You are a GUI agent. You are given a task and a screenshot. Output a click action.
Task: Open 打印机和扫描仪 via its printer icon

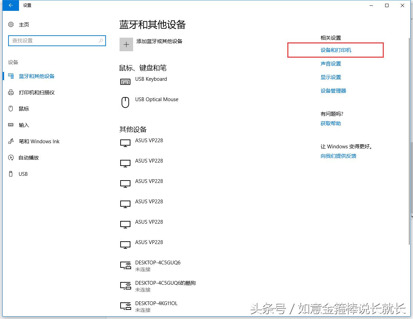pos(11,92)
